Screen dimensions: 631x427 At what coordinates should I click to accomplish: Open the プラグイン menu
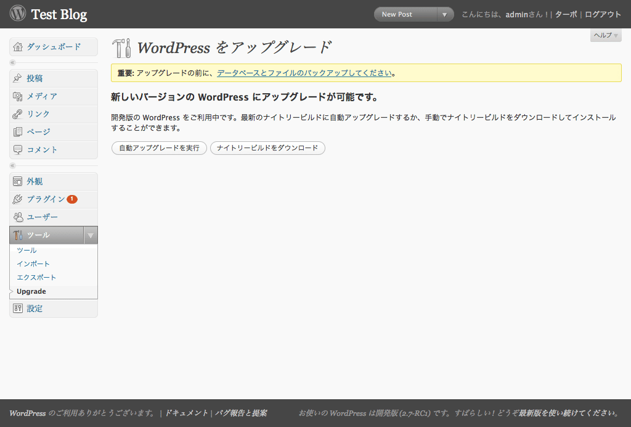coord(54,199)
